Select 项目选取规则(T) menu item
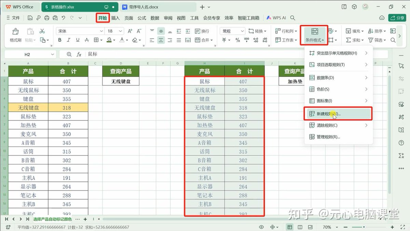Image resolution: width=410 pixels, height=231 pixels. (338, 65)
